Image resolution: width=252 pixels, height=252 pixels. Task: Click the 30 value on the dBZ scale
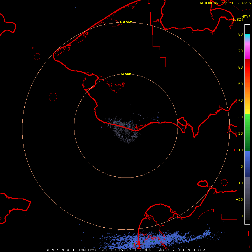click(241, 117)
